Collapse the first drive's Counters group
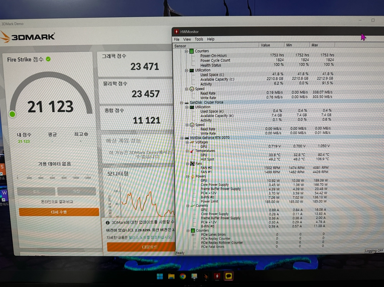The height and width of the screenshot is (287, 384). [x=186, y=51]
